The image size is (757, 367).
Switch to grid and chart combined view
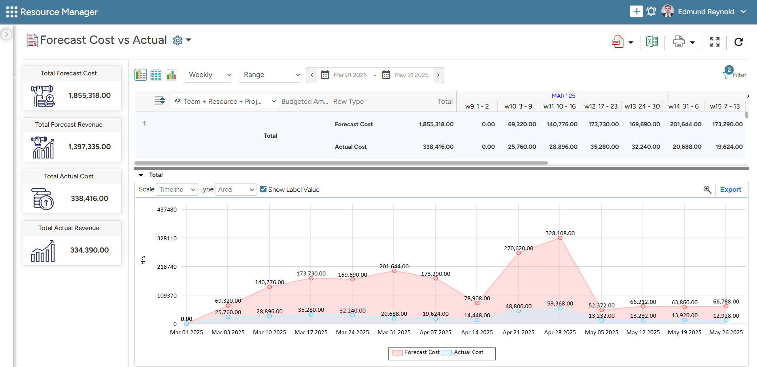[141, 75]
